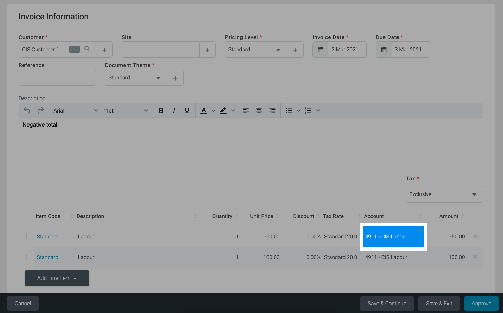This screenshot has width=503, height=313.
Task: Open the 11pt font size dropdown
Action: coord(126,110)
